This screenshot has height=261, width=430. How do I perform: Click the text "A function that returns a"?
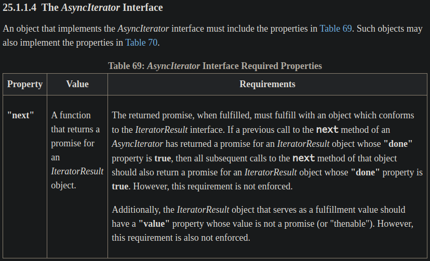75,122
